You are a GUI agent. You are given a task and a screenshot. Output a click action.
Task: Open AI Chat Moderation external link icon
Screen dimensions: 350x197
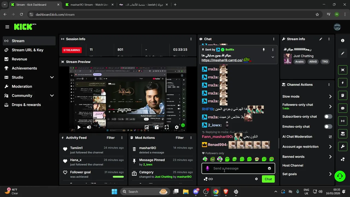tap(330, 137)
